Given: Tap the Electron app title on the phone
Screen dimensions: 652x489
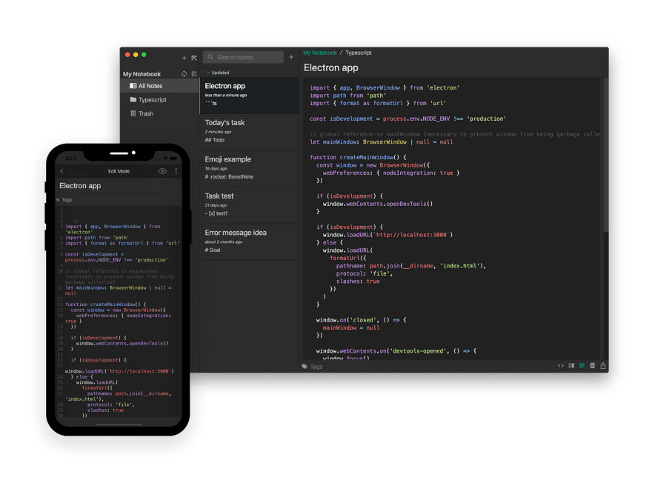Looking at the screenshot, I should pyautogui.click(x=80, y=186).
